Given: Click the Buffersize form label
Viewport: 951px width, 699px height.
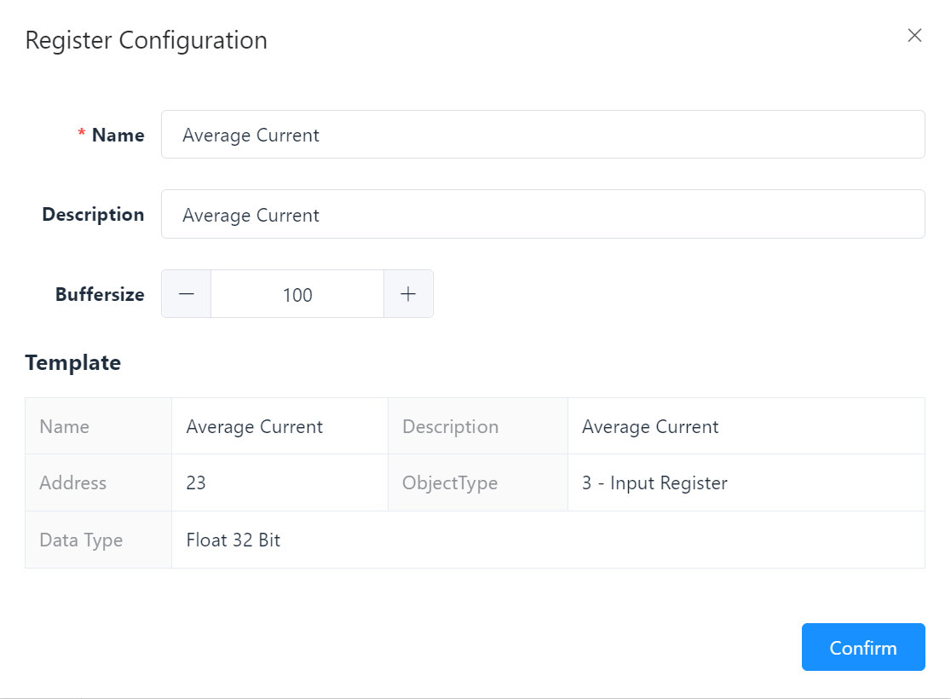Looking at the screenshot, I should point(100,294).
